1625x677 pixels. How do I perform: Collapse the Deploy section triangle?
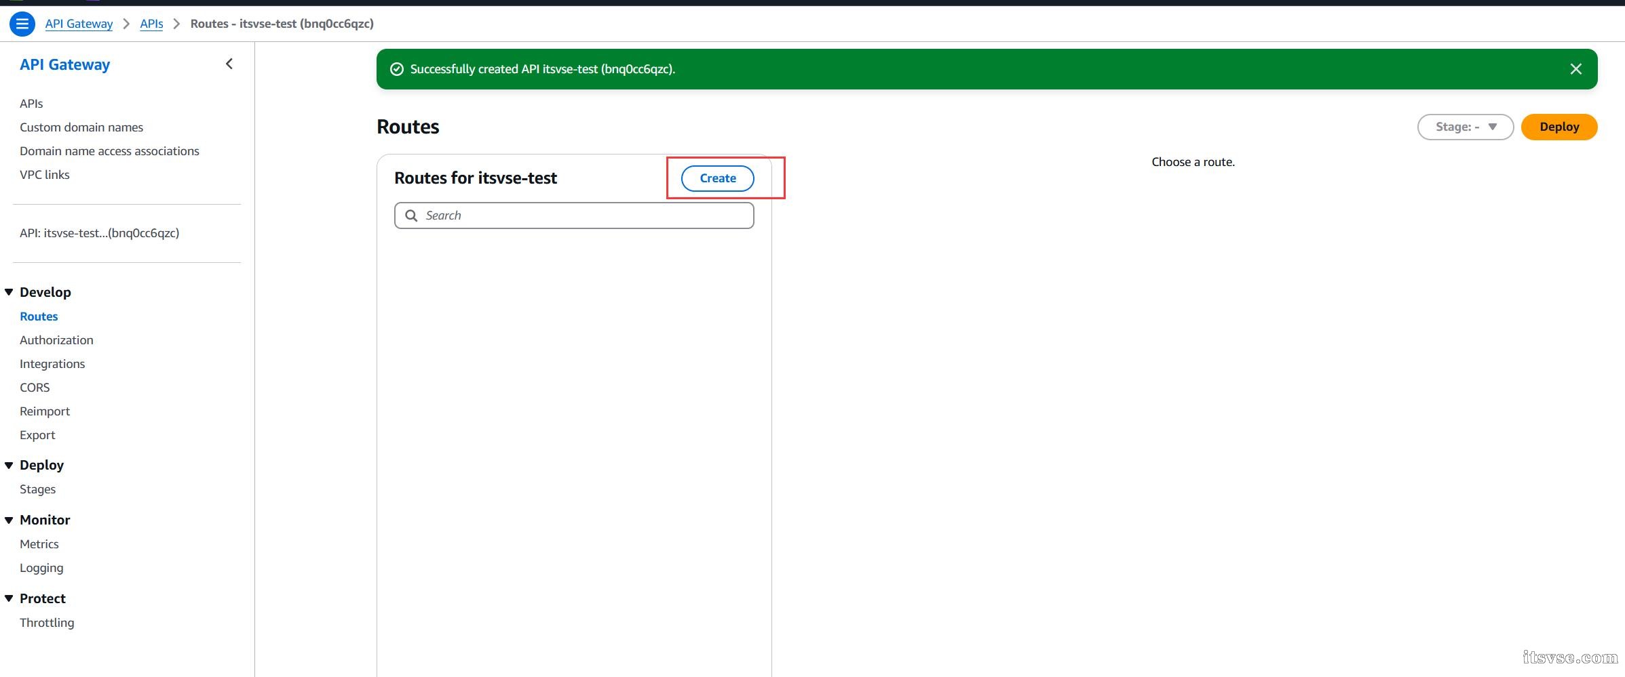9,465
